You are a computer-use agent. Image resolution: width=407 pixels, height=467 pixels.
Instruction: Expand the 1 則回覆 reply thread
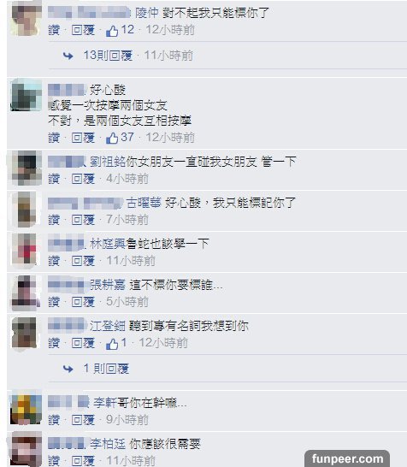106,369
